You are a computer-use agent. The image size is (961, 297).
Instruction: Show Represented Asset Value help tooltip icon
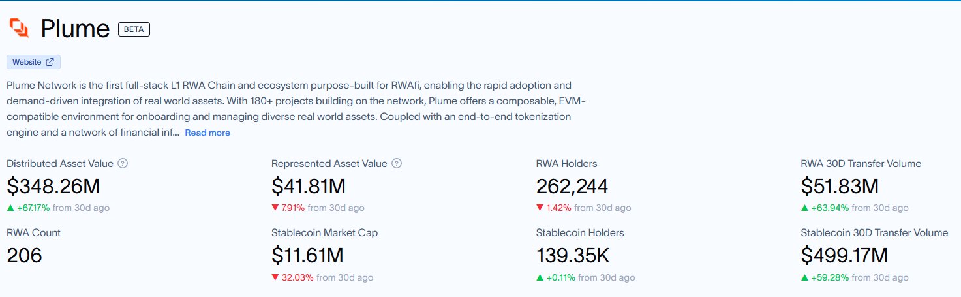[397, 163]
